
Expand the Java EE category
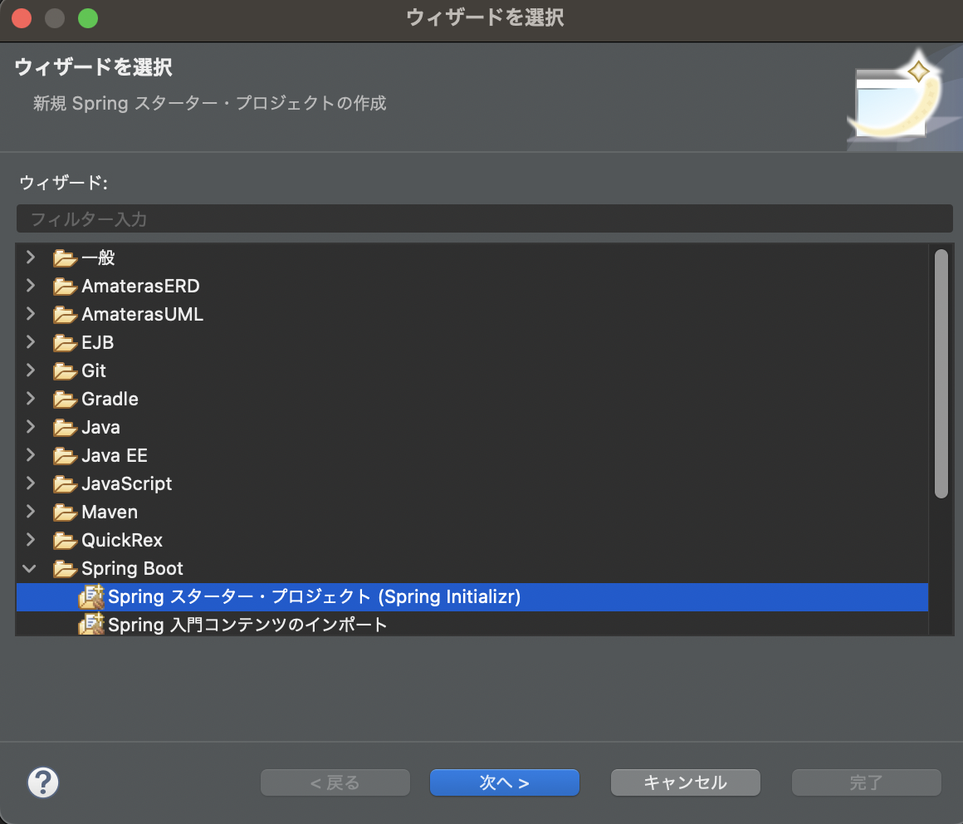point(30,455)
